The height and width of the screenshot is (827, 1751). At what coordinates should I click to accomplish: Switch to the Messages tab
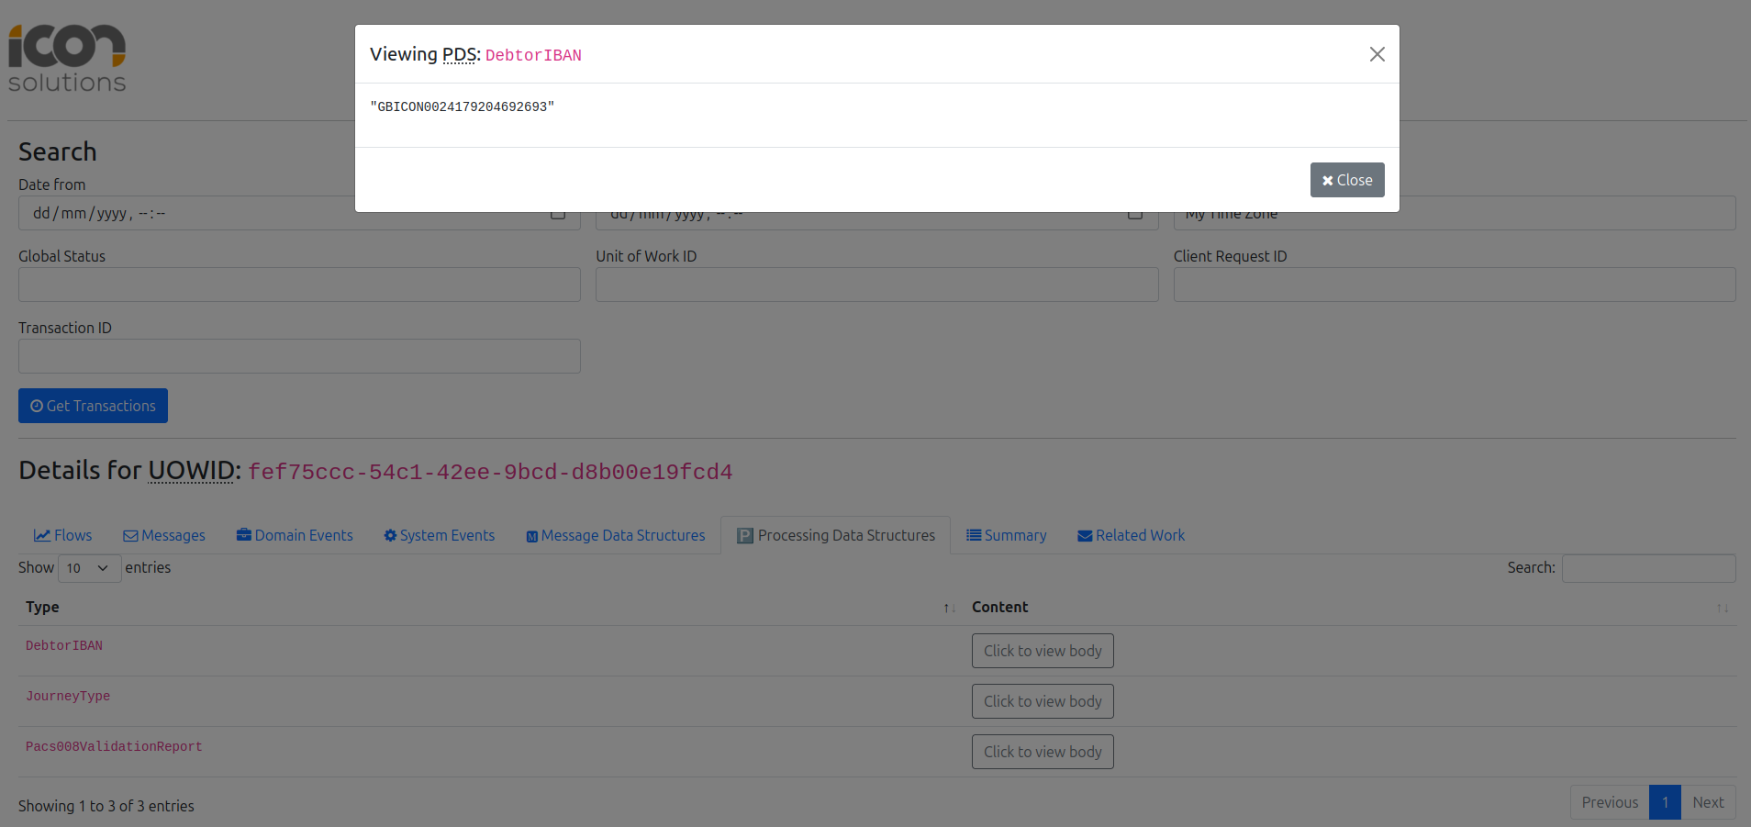coord(164,535)
